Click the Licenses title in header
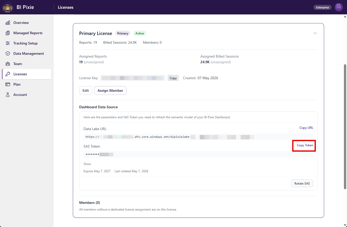The width and height of the screenshot is (347, 227). tap(66, 7)
